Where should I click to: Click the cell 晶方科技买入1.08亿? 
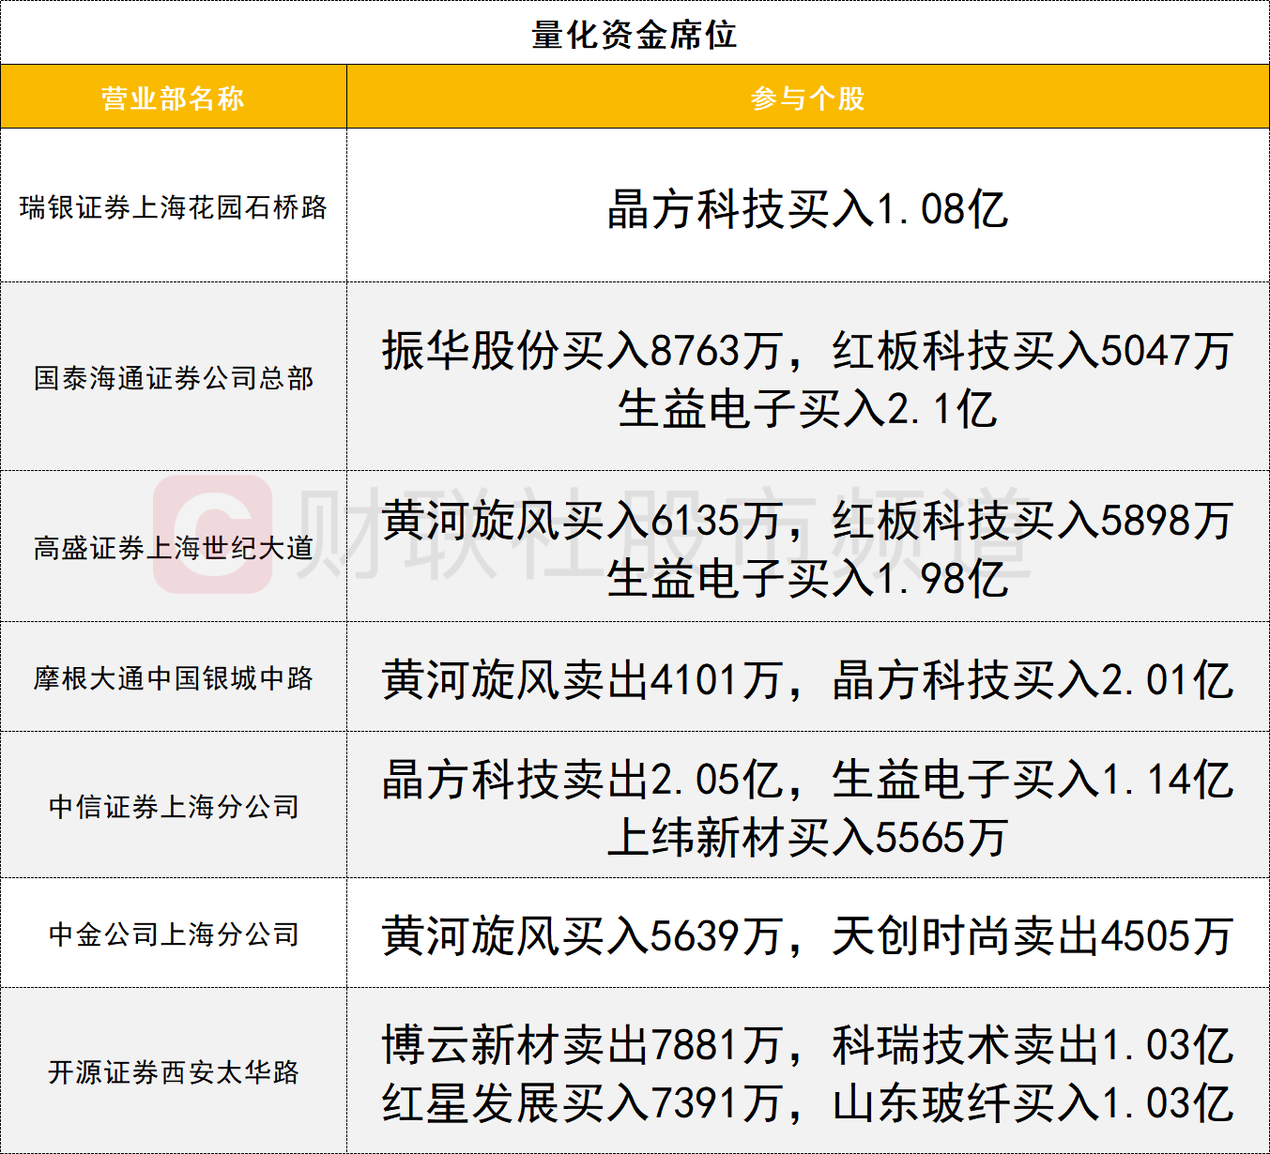(x=808, y=208)
